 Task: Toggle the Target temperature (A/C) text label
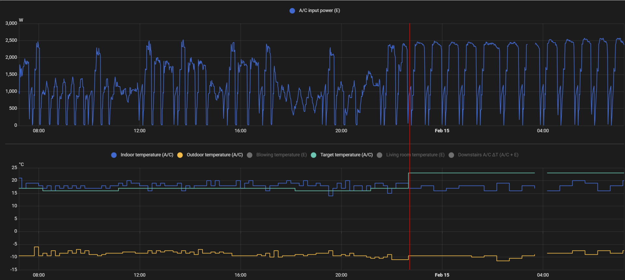click(346, 155)
